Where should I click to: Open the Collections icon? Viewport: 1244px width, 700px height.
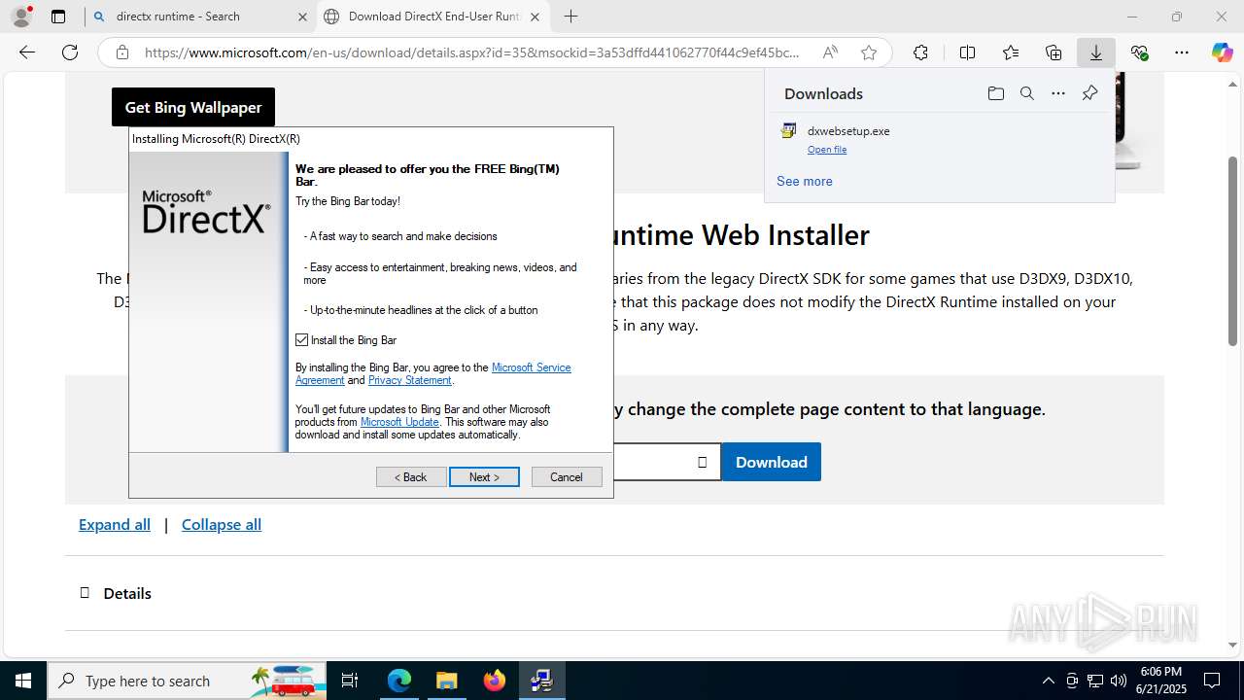1054,52
